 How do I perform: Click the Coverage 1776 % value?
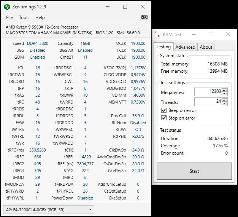[x=221, y=146]
